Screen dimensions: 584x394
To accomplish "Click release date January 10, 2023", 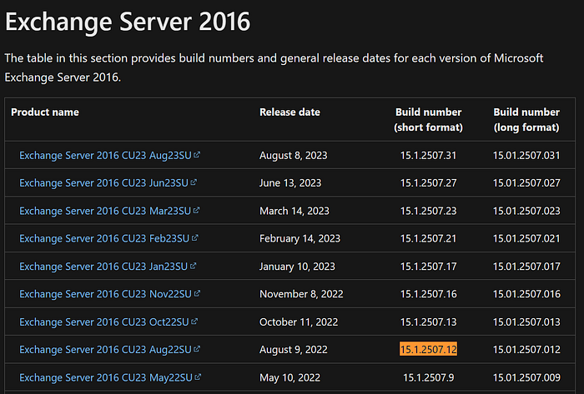I will pos(297,267).
